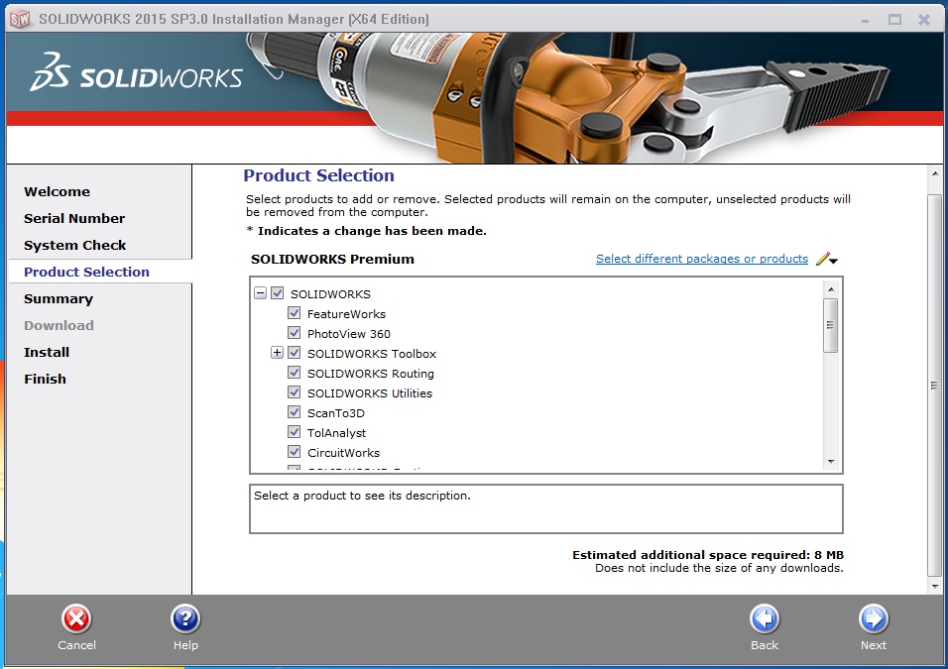The image size is (948, 669).
Task: Select the SOLIDWORKS Routing label
Action: pos(371,374)
